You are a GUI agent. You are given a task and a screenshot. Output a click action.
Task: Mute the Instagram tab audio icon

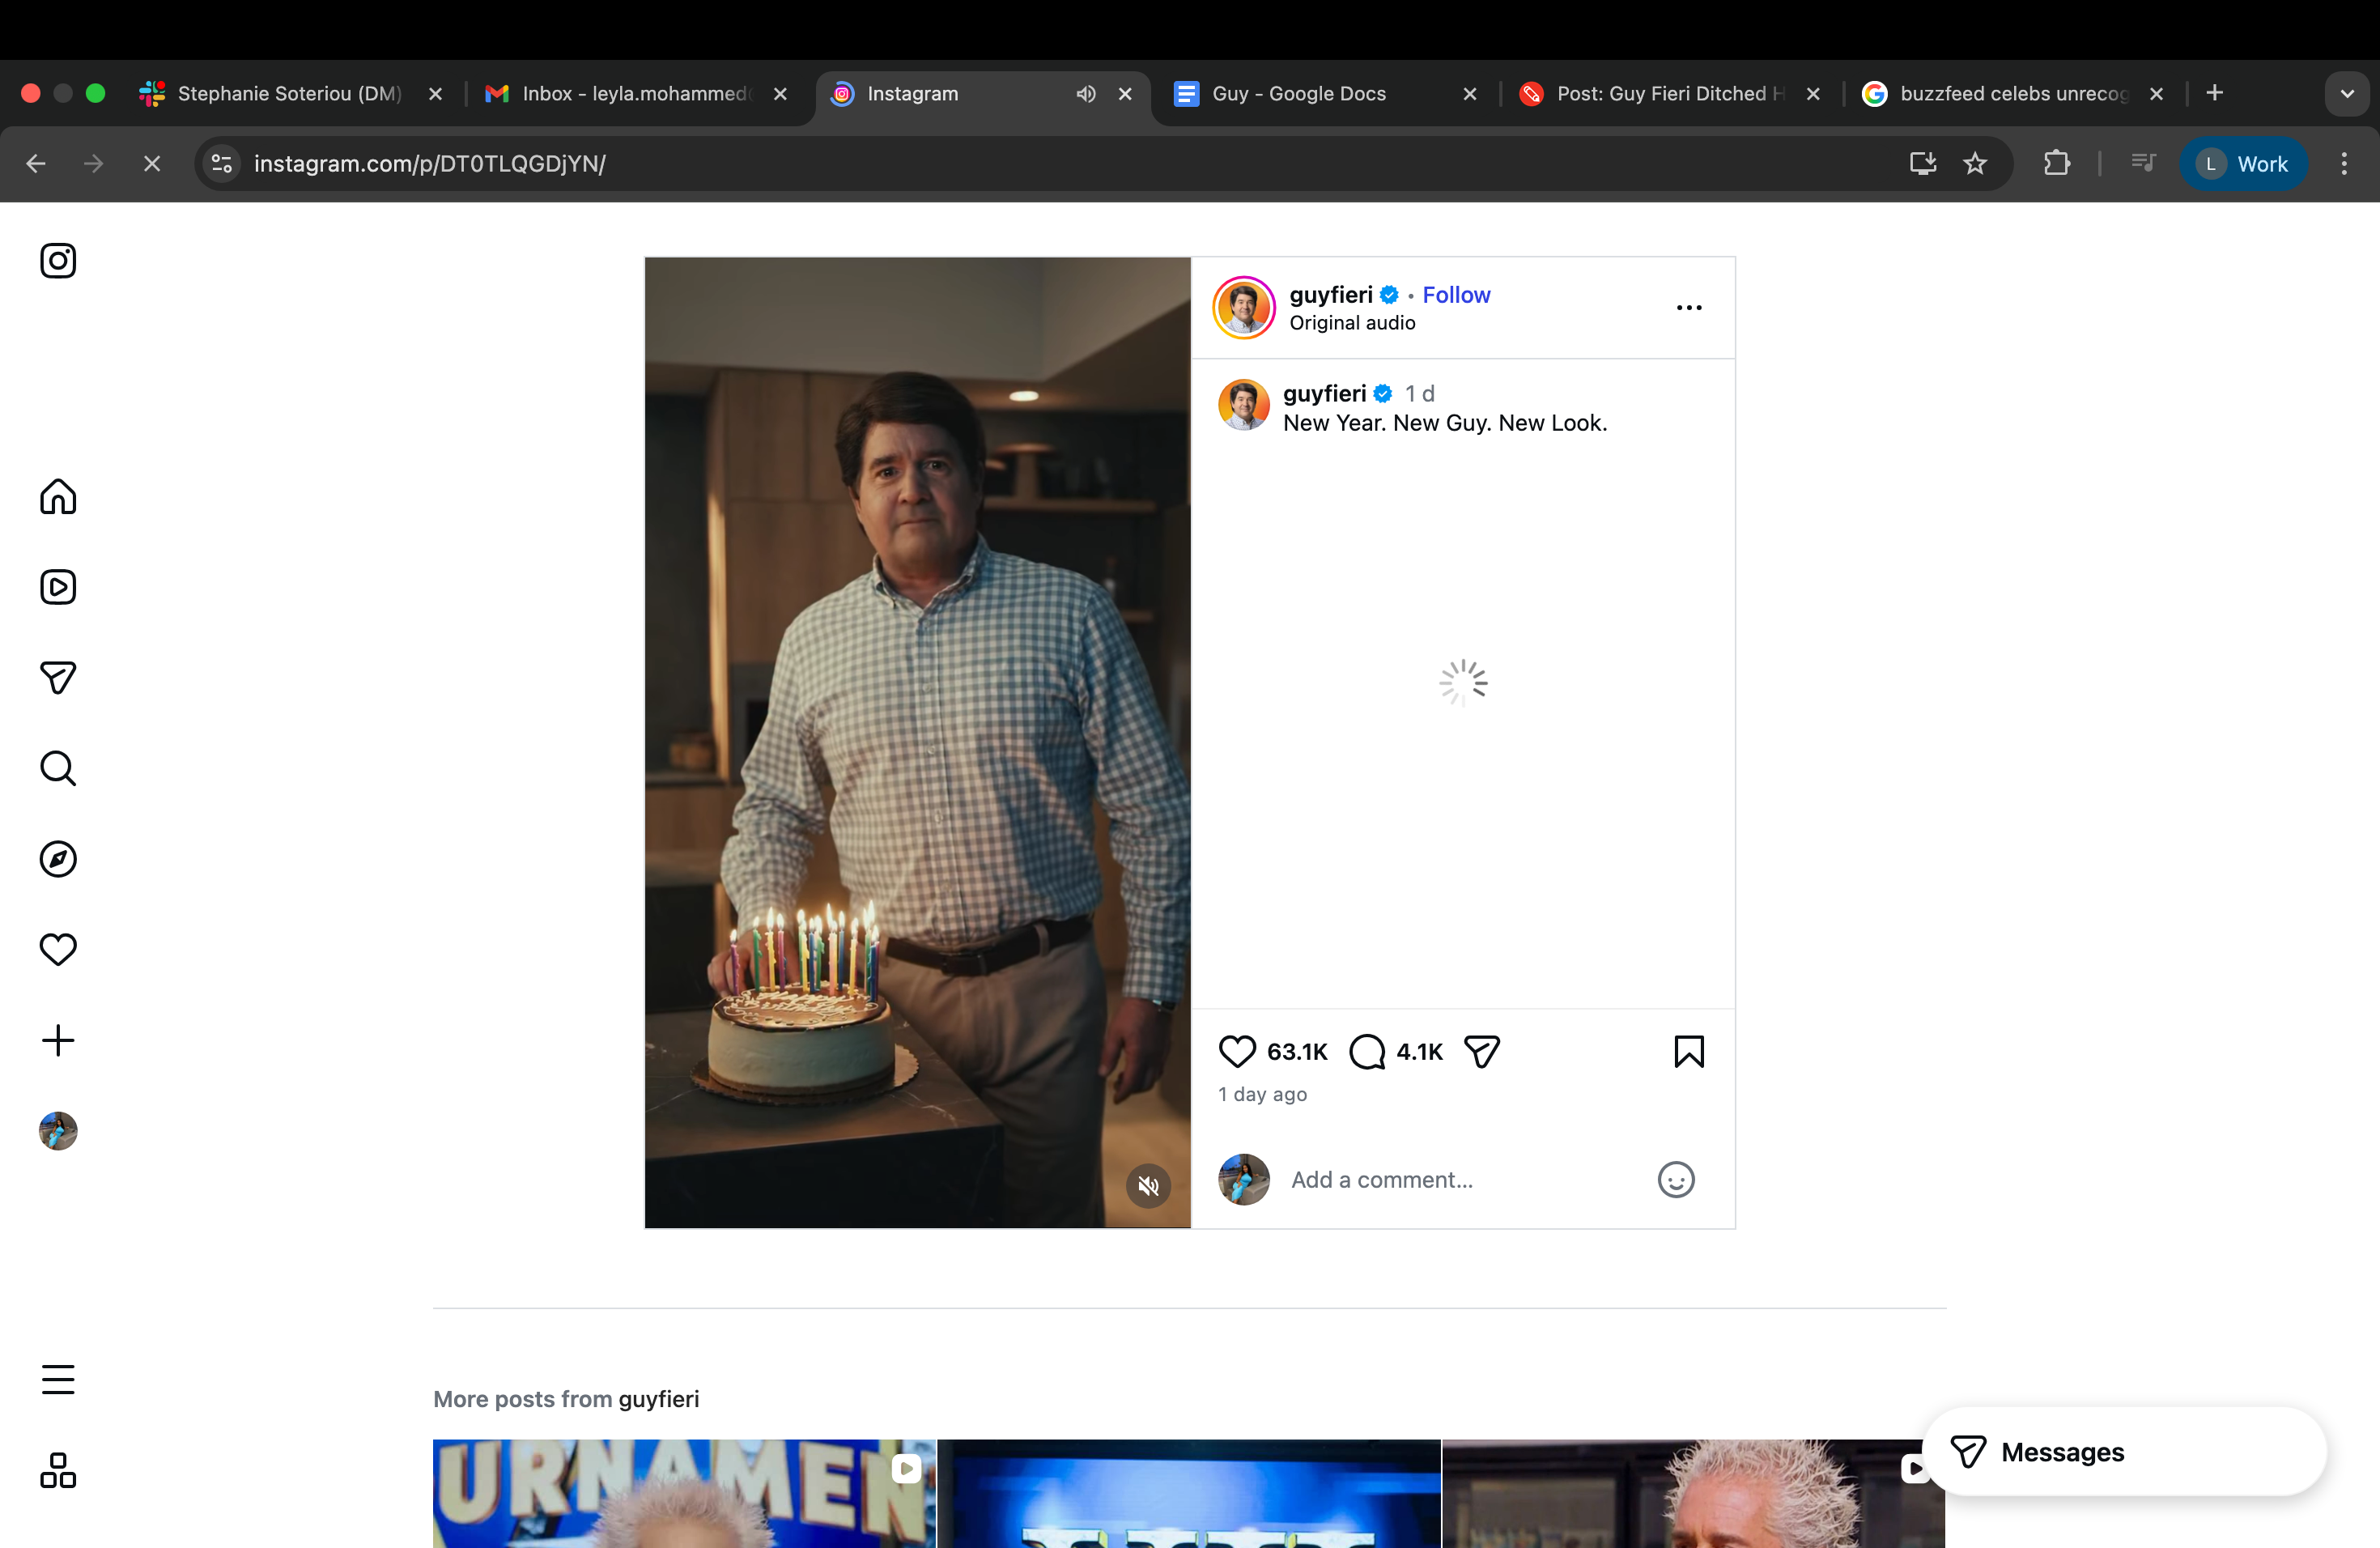point(1086,94)
